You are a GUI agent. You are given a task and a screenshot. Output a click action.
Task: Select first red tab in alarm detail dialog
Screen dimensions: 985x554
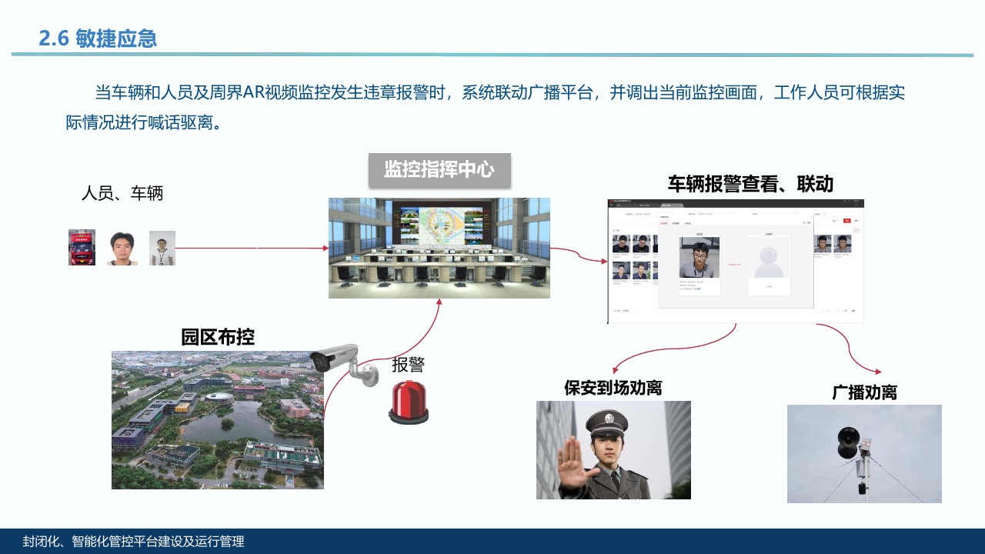664,224
